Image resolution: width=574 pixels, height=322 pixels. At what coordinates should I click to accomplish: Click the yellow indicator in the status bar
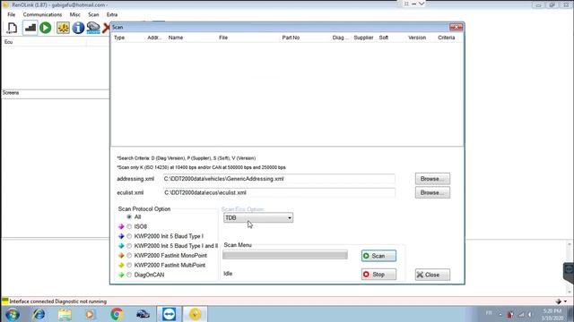(5, 301)
